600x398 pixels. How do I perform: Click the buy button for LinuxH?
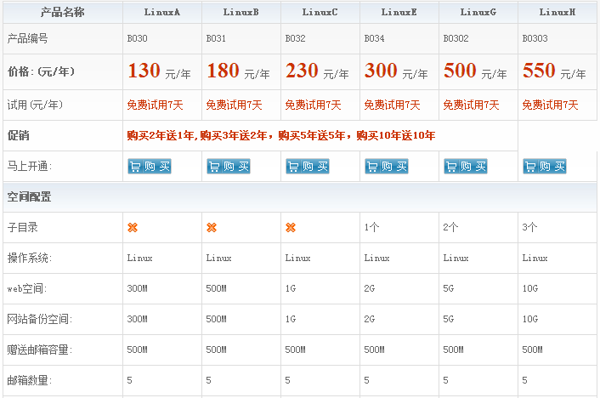[545, 166]
